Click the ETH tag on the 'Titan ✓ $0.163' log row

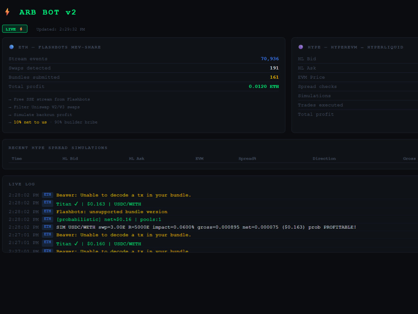(x=48, y=203)
